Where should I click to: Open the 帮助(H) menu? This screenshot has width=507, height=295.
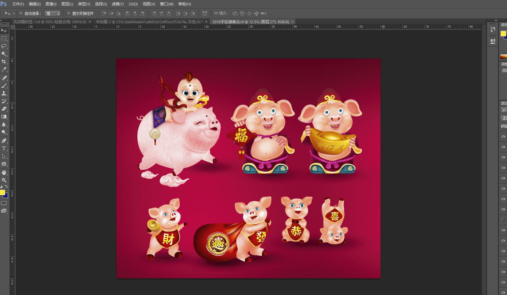coord(184,4)
